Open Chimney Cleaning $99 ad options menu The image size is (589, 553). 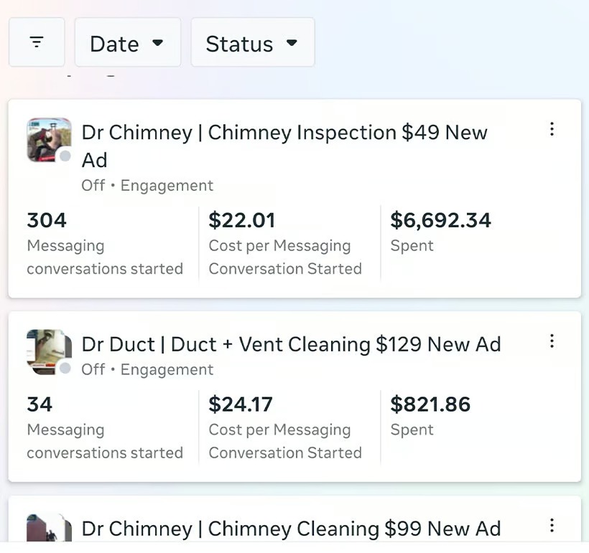coord(552,526)
